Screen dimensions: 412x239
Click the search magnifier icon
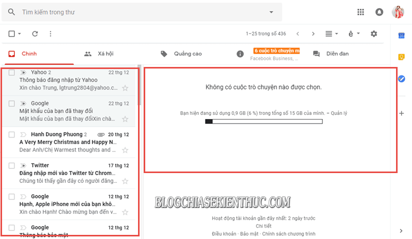11,12
